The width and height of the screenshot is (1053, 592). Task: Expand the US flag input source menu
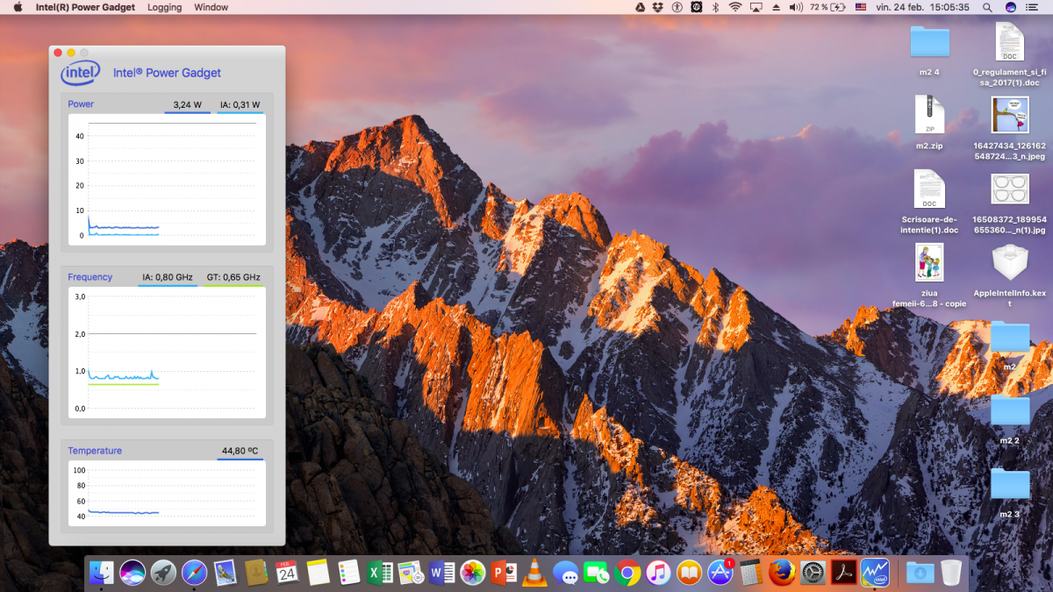tap(861, 7)
